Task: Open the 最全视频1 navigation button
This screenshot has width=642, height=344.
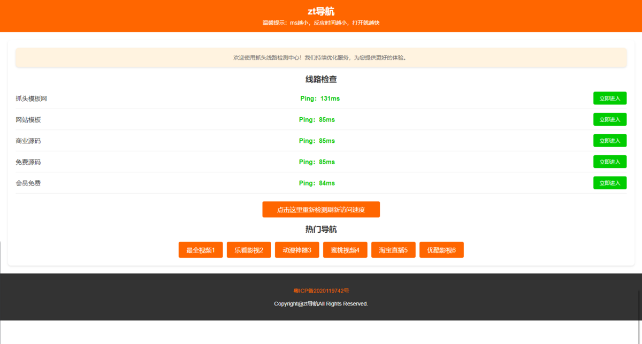Action: [x=201, y=250]
